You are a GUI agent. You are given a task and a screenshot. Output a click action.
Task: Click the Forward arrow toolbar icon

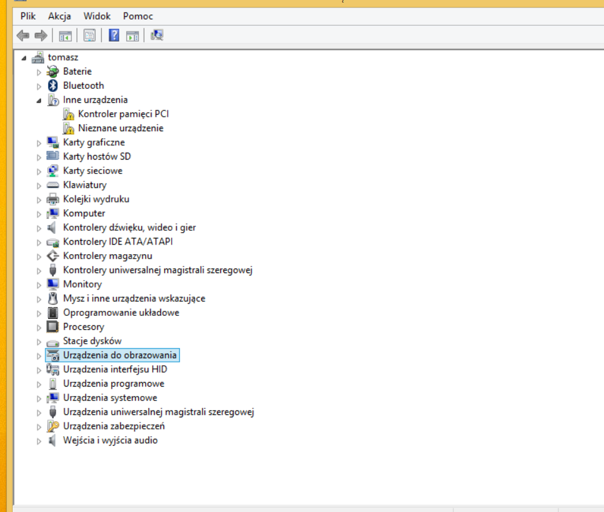tap(41, 35)
